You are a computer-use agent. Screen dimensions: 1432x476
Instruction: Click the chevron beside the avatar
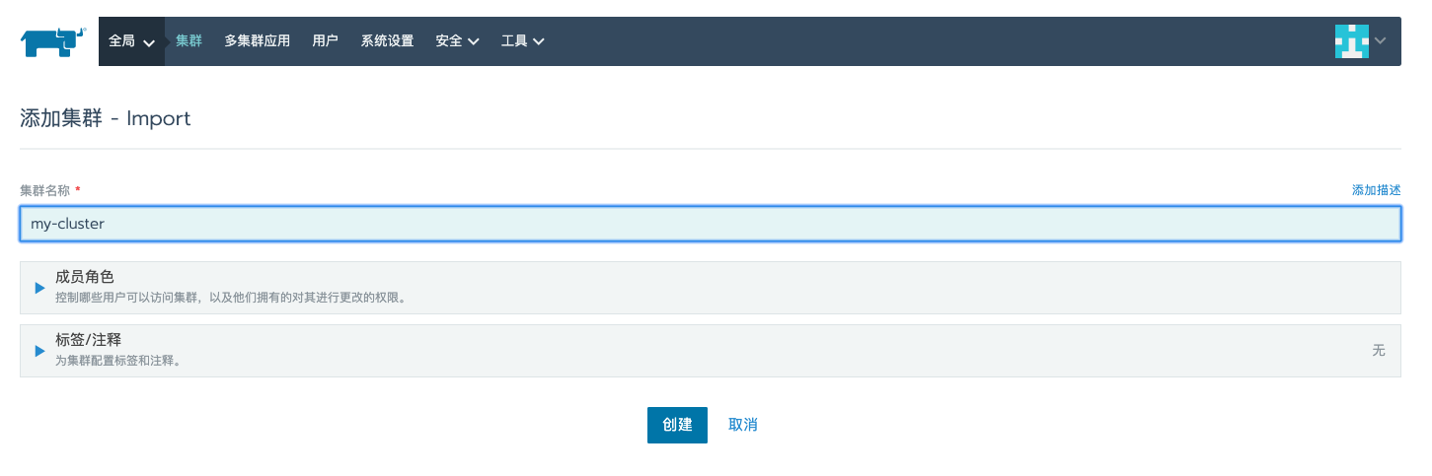(x=1380, y=41)
